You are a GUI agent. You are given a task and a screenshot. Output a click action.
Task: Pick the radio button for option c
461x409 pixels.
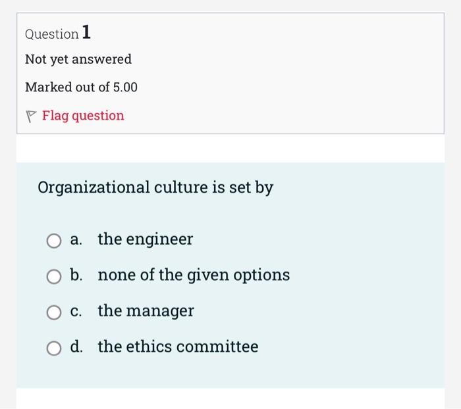tap(54, 312)
